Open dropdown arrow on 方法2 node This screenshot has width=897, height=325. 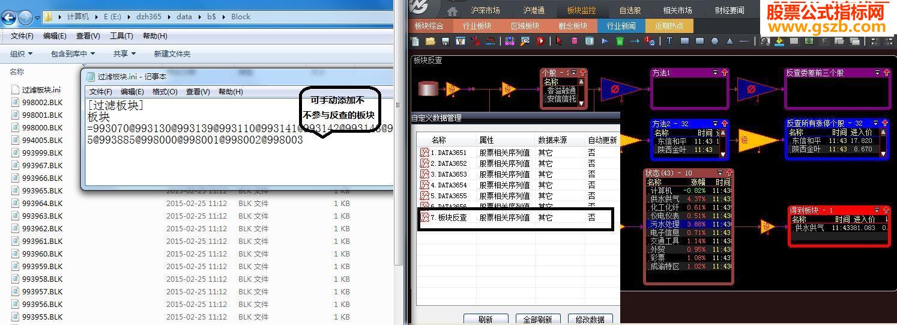(x=715, y=124)
